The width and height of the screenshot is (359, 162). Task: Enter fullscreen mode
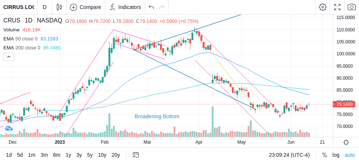pos(337,7)
